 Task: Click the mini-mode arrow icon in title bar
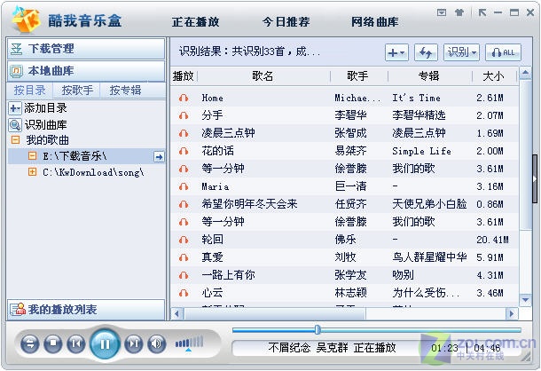(x=482, y=12)
